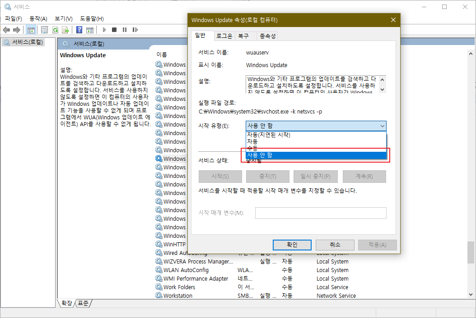Click the Refresh toolbar icon
The width and height of the screenshot is (476, 318).
[x=55, y=30]
